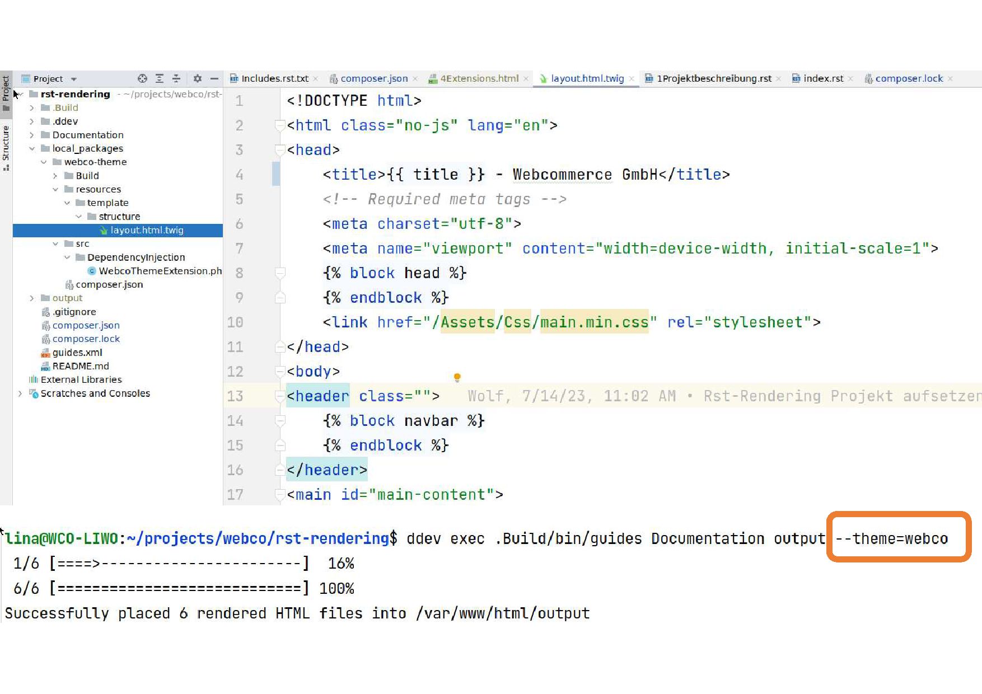
Task: Collapse the local_packages folder
Action: [x=32, y=148]
